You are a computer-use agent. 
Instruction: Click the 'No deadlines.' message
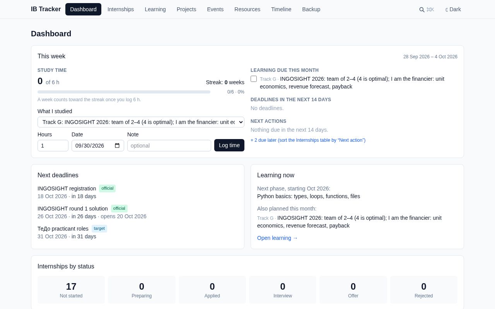click(267, 108)
